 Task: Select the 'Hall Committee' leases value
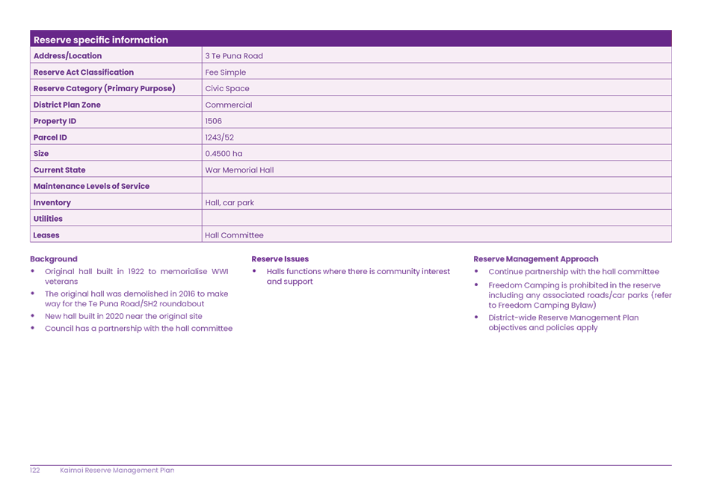(234, 235)
